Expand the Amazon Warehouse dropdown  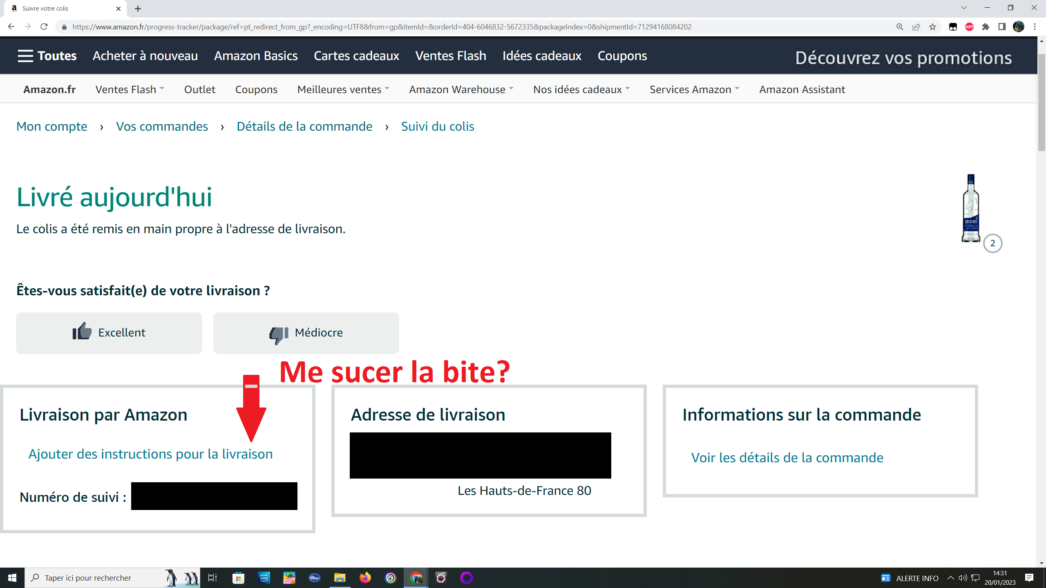tap(461, 89)
